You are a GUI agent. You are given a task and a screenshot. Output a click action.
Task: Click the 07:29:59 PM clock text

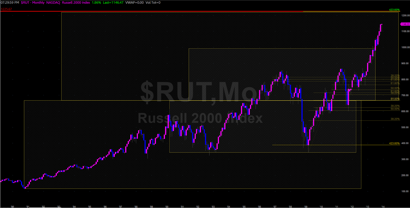tap(10, 3)
